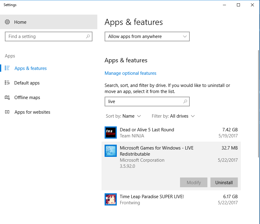Click the Games for Windows LIVE icon

pyautogui.click(x=110, y=151)
